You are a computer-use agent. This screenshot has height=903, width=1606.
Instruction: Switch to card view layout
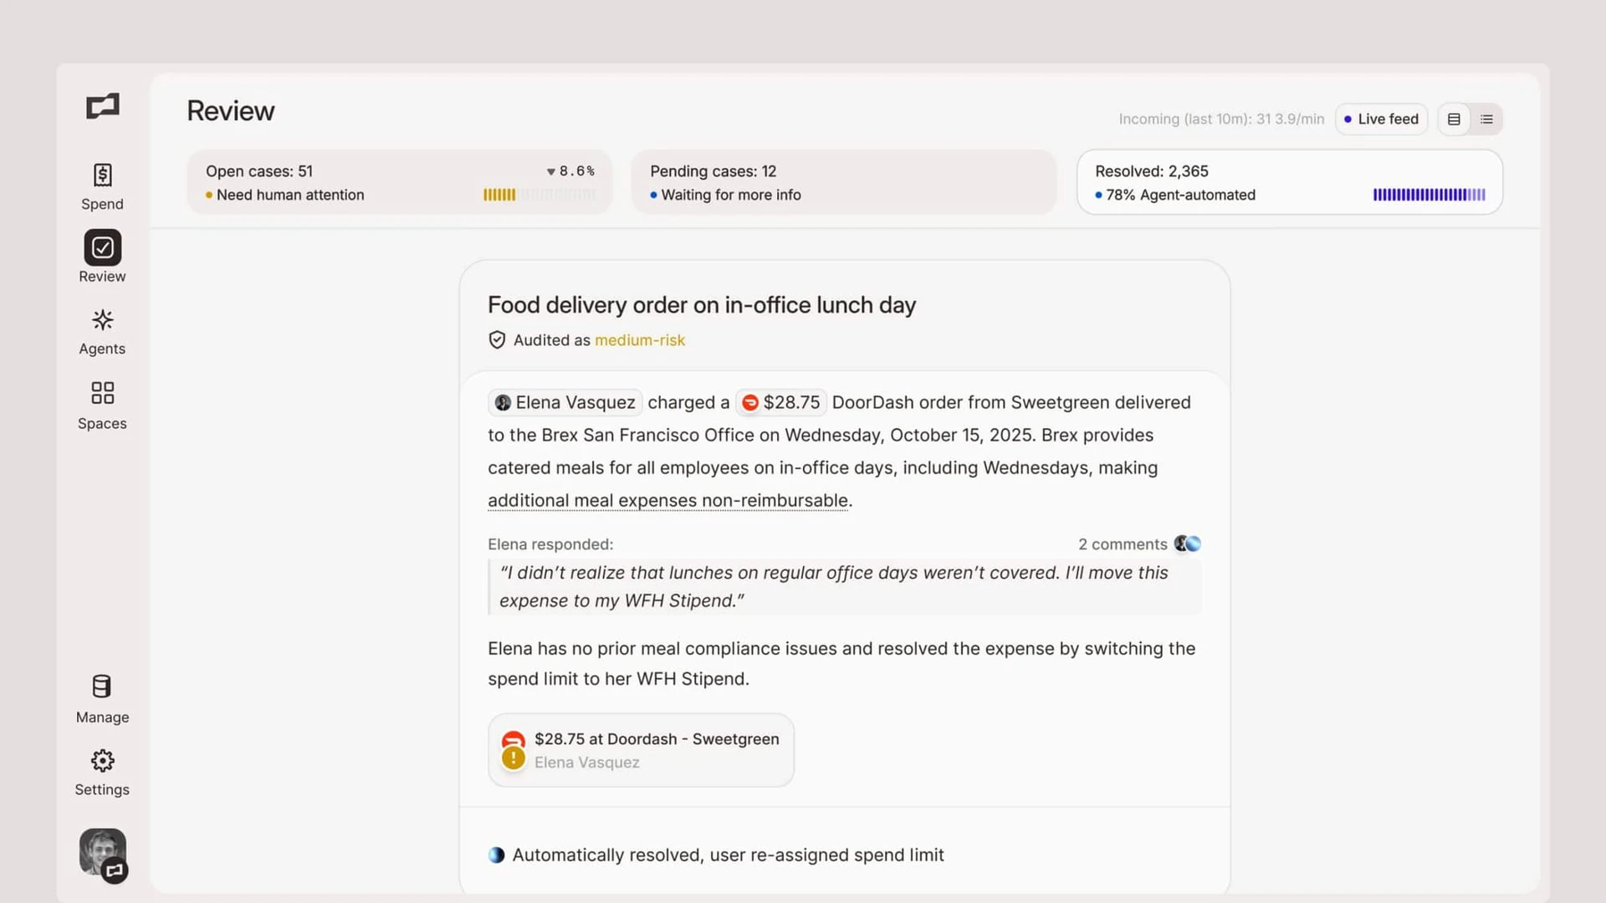click(1454, 119)
